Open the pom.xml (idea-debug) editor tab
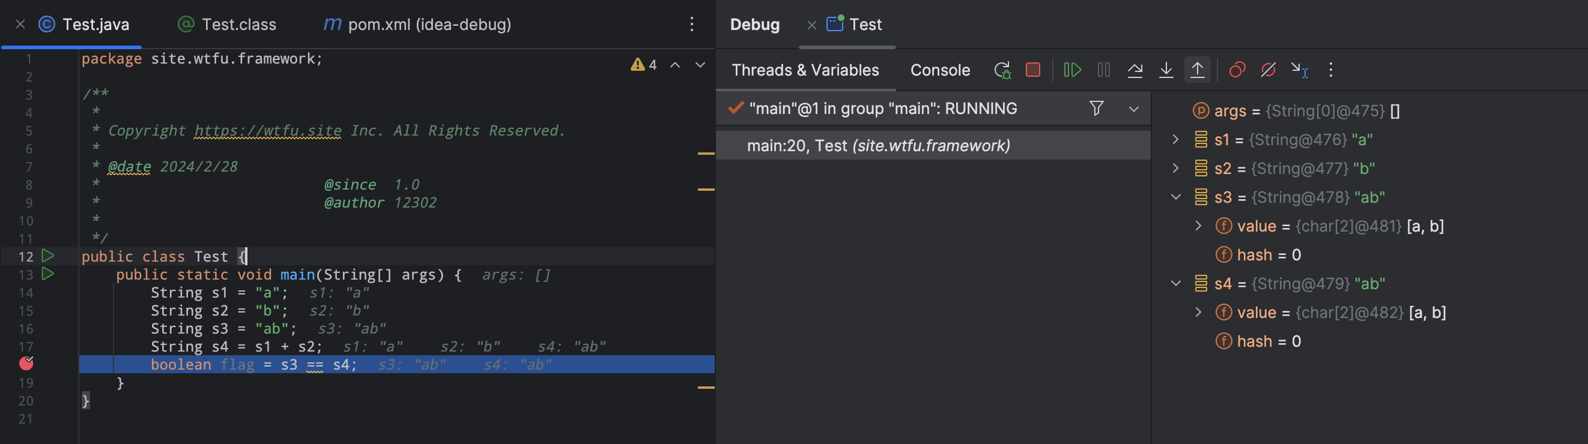 click(417, 25)
